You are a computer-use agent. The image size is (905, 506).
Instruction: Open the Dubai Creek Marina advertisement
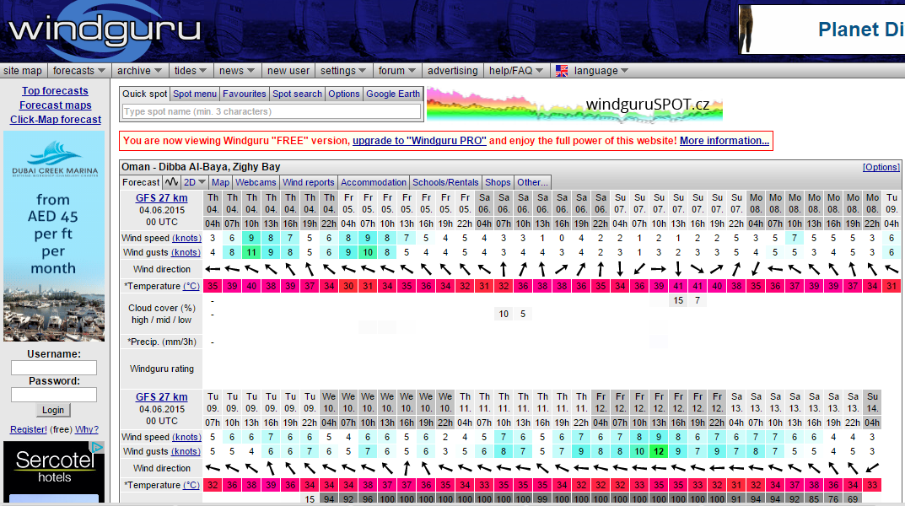[x=54, y=236]
